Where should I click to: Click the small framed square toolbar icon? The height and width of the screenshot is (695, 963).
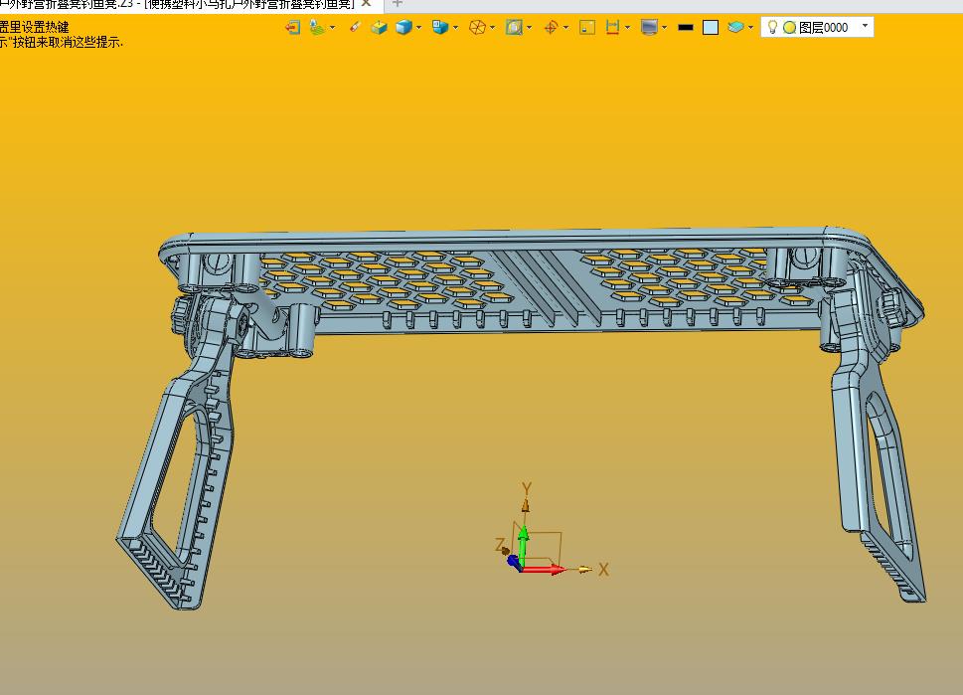587,27
